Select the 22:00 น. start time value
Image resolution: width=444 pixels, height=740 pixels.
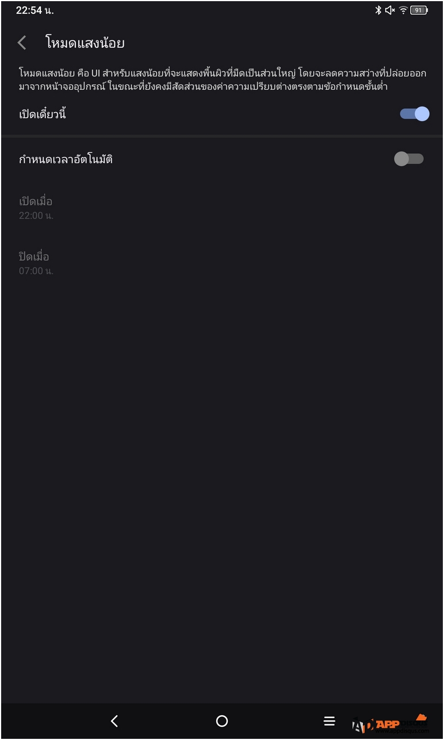[36, 216]
